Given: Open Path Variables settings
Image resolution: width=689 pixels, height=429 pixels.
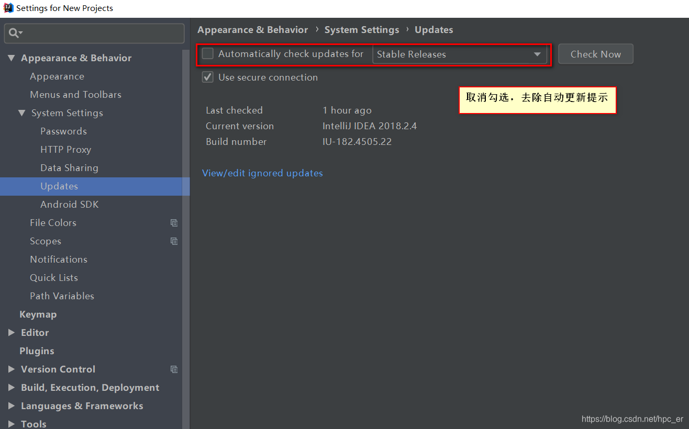Looking at the screenshot, I should 62,296.
